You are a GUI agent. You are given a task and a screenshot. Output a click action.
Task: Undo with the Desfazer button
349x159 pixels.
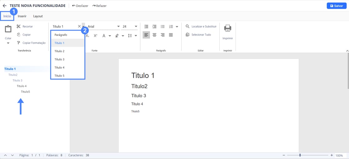tap(80, 6)
